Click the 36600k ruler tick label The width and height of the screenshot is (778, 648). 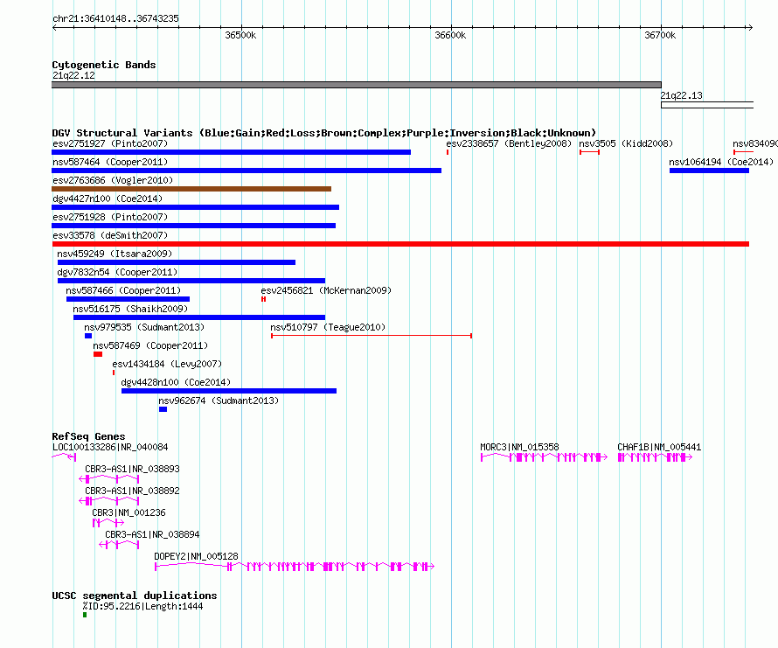coord(450,35)
